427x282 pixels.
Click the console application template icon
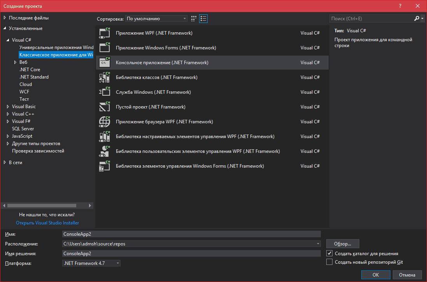(105, 62)
